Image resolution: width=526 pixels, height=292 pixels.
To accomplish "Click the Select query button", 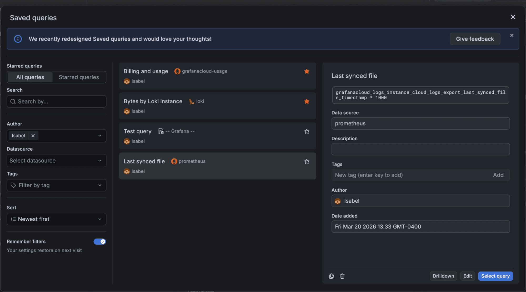I will (495, 276).
